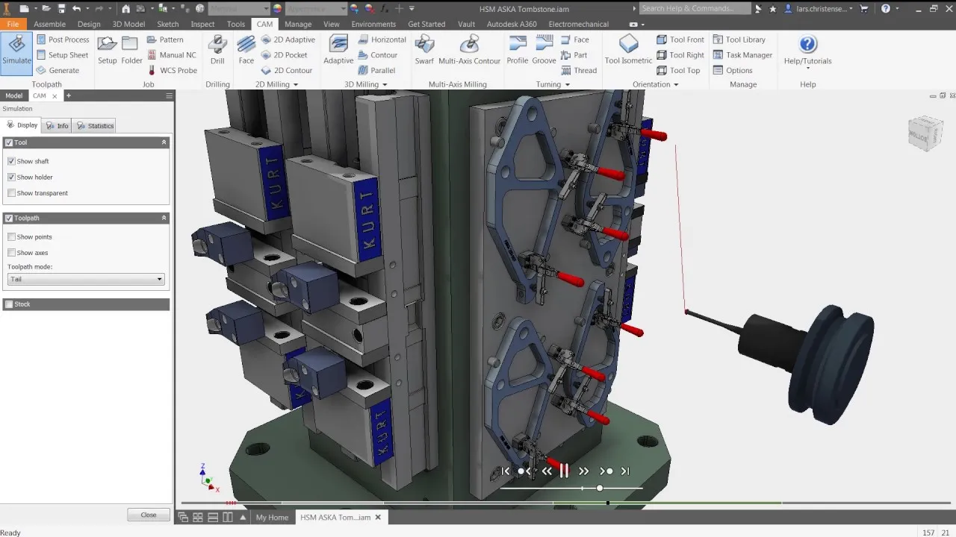
Task: Switch to the Inspect ribbon tab
Action: [202, 24]
